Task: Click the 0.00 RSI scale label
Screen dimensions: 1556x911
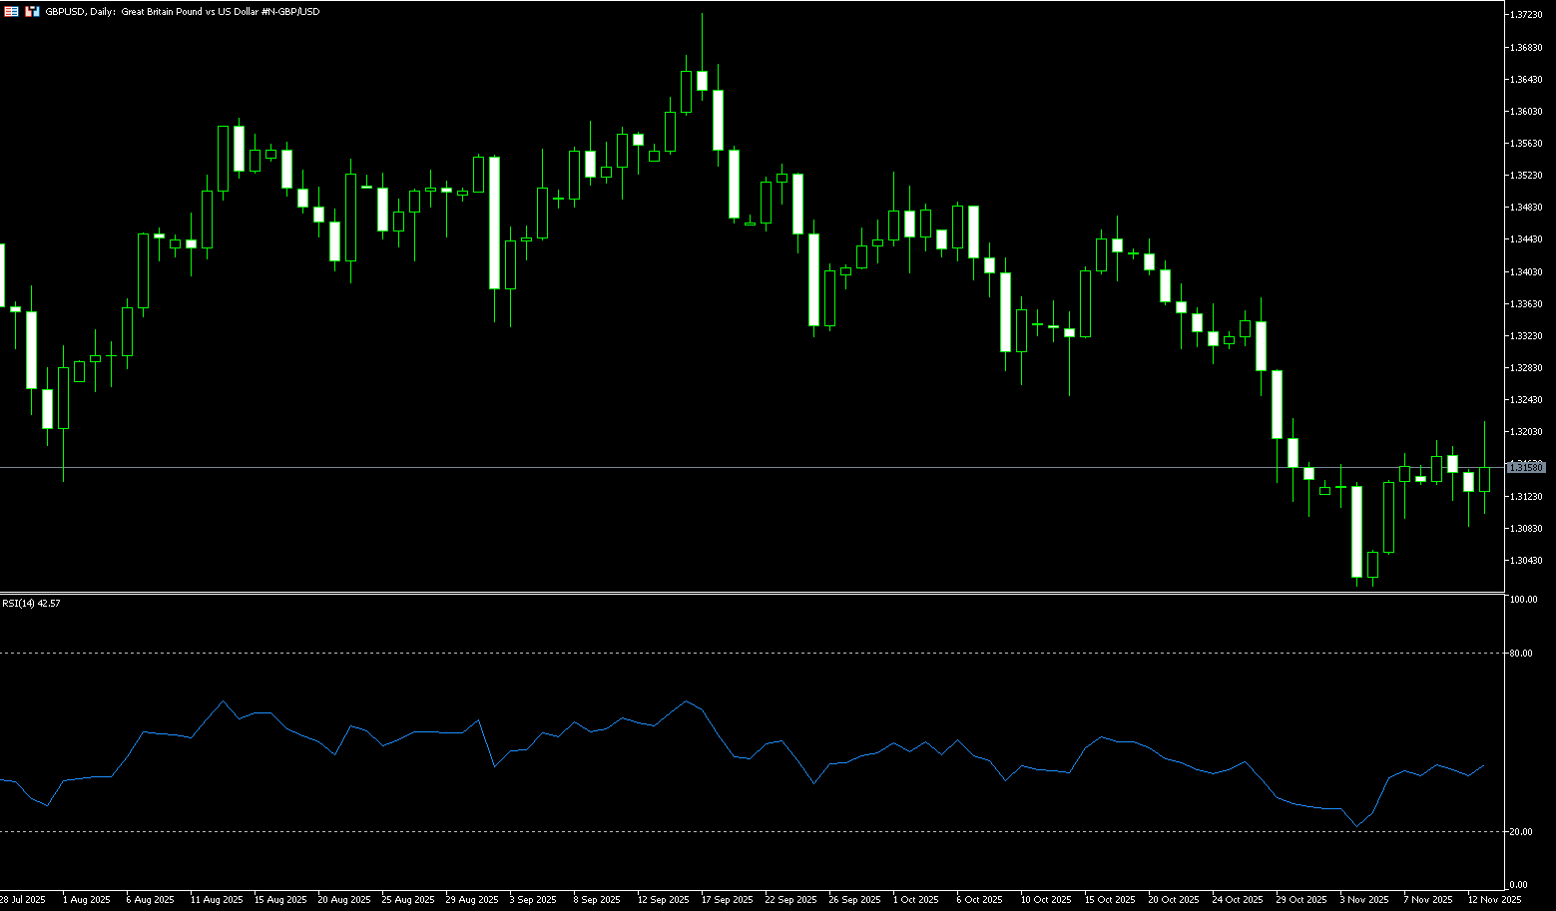Action: pyautogui.click(x=1519, y=885)
